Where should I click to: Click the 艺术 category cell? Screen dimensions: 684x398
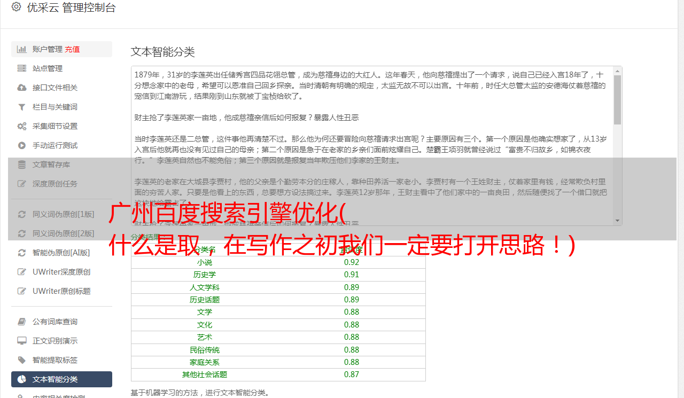coord(205,337)
